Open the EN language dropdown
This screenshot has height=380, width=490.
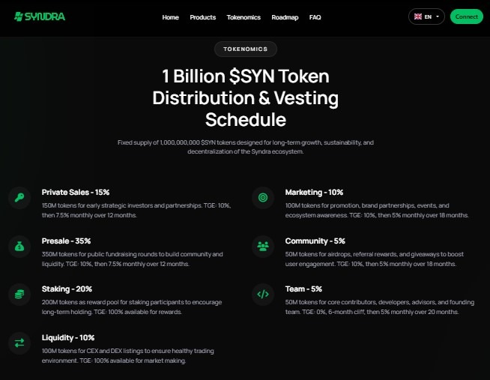[427, 16]
